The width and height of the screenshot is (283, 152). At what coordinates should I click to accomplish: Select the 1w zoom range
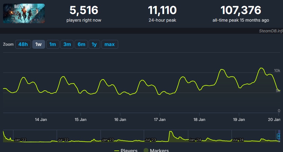38,44
